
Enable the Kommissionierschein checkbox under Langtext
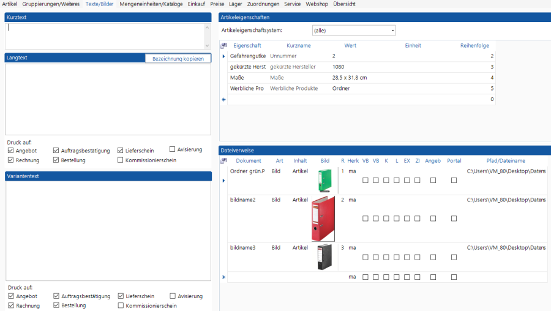[x=121, y=160]
